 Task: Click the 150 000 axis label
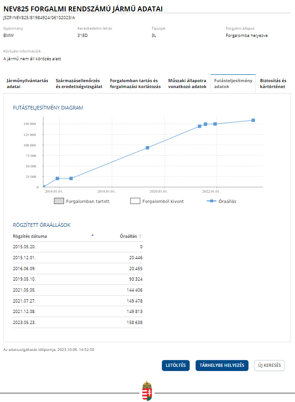[x=30, y=124]
